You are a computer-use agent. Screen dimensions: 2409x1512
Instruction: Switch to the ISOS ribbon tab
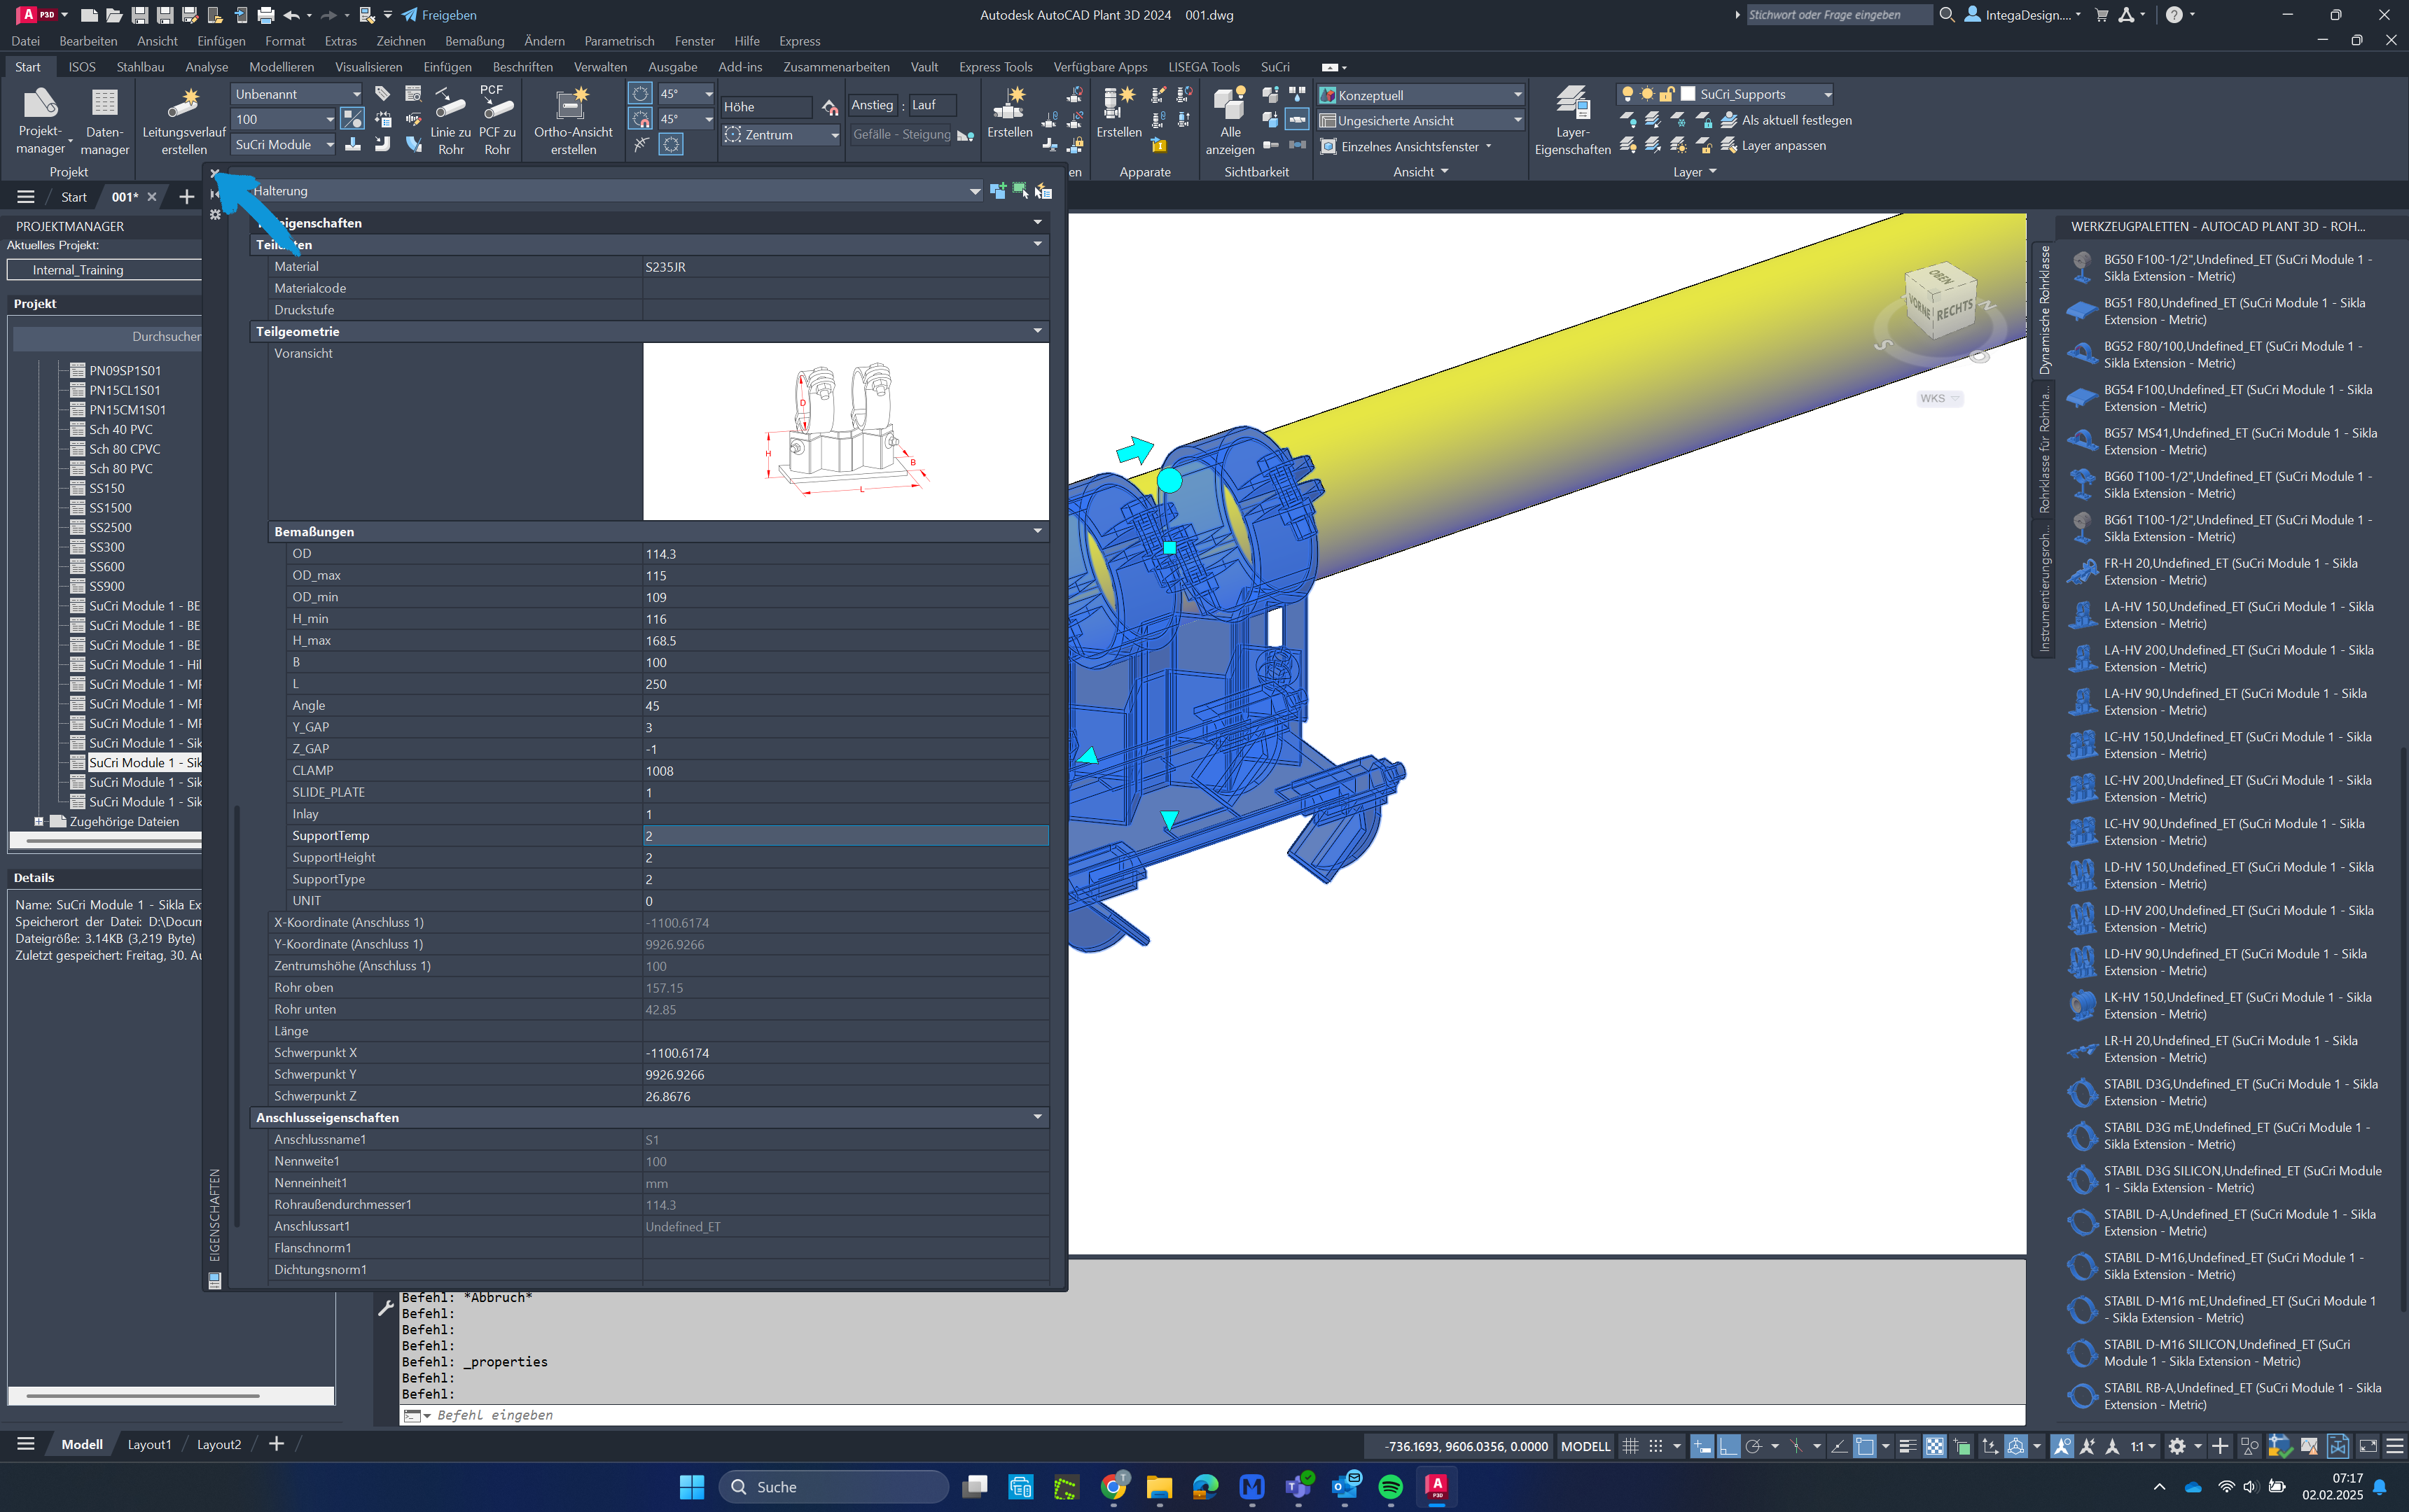click(82, 67)
